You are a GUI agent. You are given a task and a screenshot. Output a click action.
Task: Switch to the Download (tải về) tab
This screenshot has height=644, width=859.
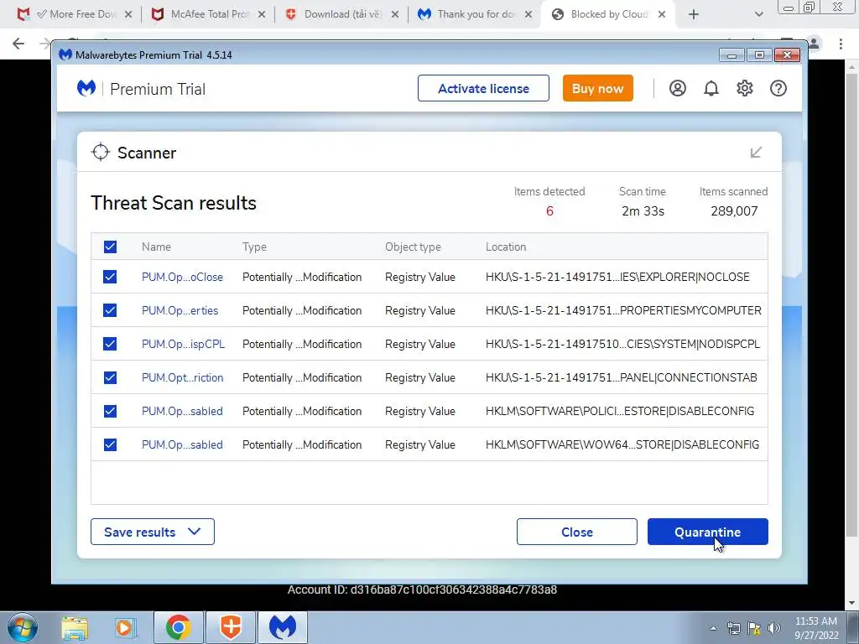[x=342, y=14]
